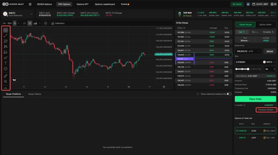Choose the Put option type
This screenshot has height=155, width=278.
click(255, 32)
